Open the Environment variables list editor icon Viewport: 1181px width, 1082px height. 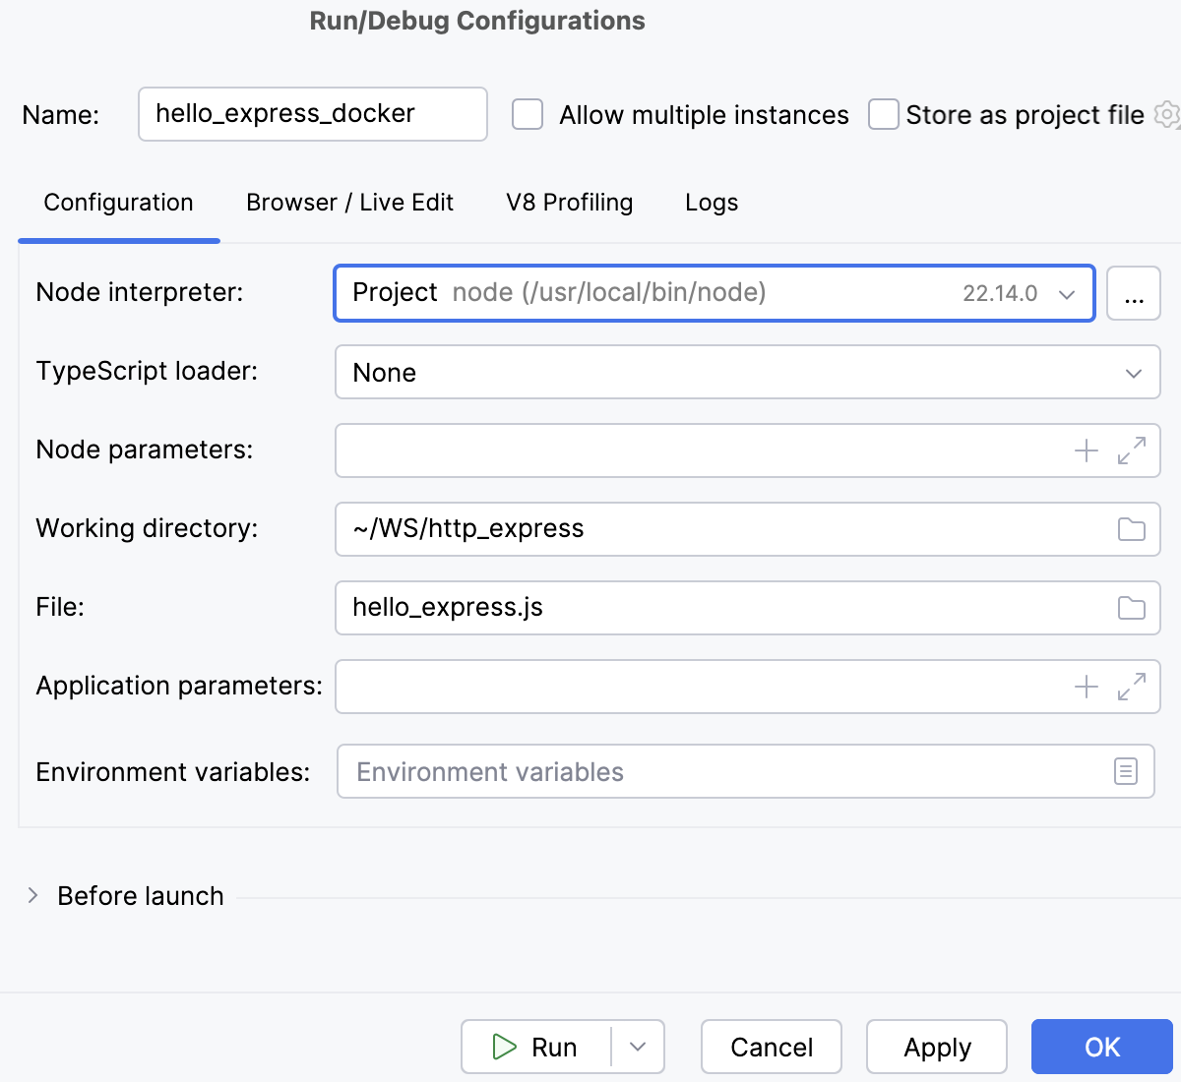coord(1126,771)
